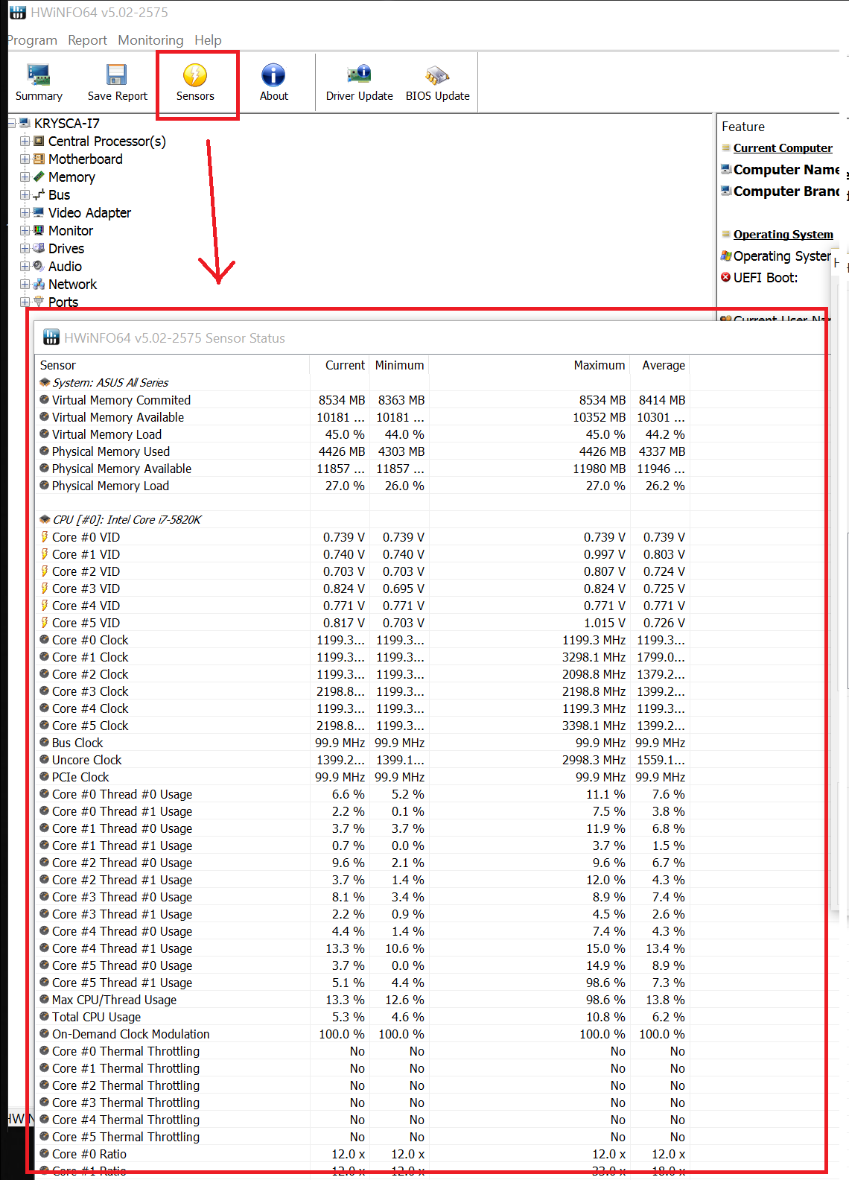Sort by the Current column header

coord(340,365)
